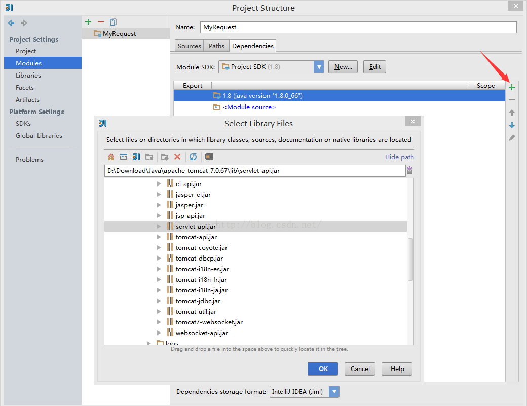Open the Dependencies storage format dropdown

pyautogui.click(x=334, y=391)
